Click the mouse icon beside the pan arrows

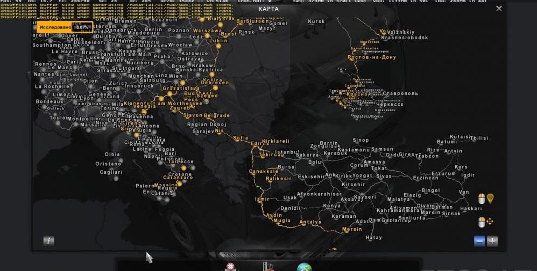pos(482,222)
